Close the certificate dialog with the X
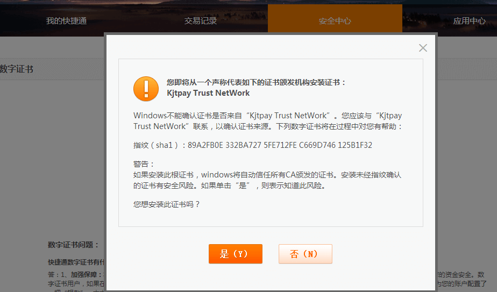497x292 pixels. [x=423, y=48]
